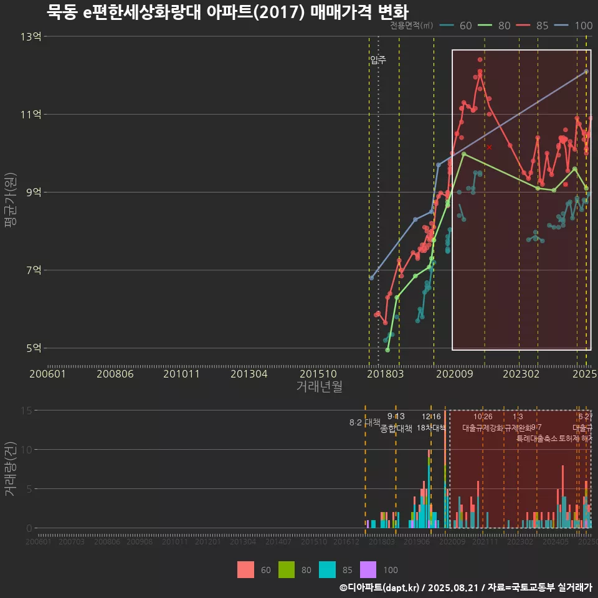
Task: Click the 1·3 policy date label
Action: click(518, 417)
